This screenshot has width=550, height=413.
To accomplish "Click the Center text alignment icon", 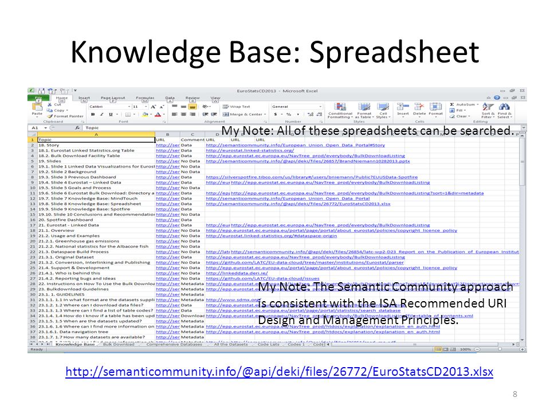I will [x=183, y=114].
